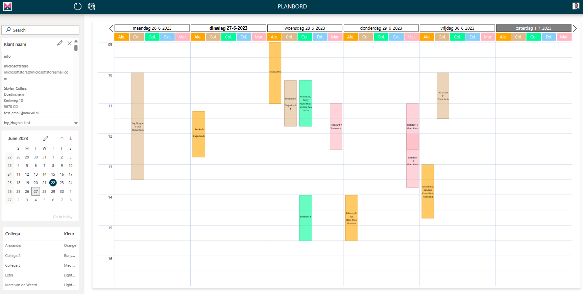Go to next month with down arrow
Viewport: 583px width, 294px height.
tap(71, 139)
